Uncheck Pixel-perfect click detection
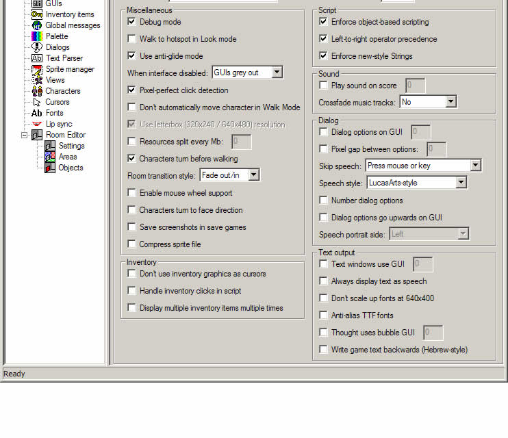508x438 pixels. [131, 90]
